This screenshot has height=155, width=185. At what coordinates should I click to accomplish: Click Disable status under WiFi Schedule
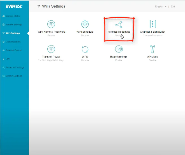click(85, 35)
